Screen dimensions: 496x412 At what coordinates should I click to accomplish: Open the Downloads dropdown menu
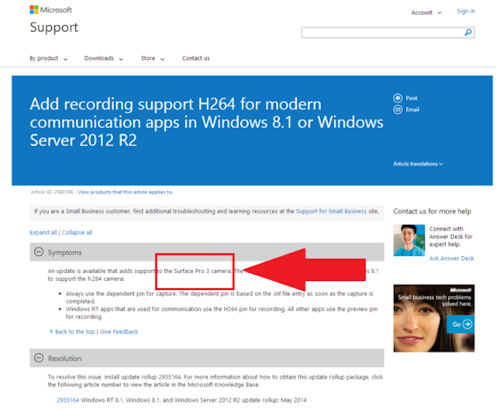click(x=102, y=58)
